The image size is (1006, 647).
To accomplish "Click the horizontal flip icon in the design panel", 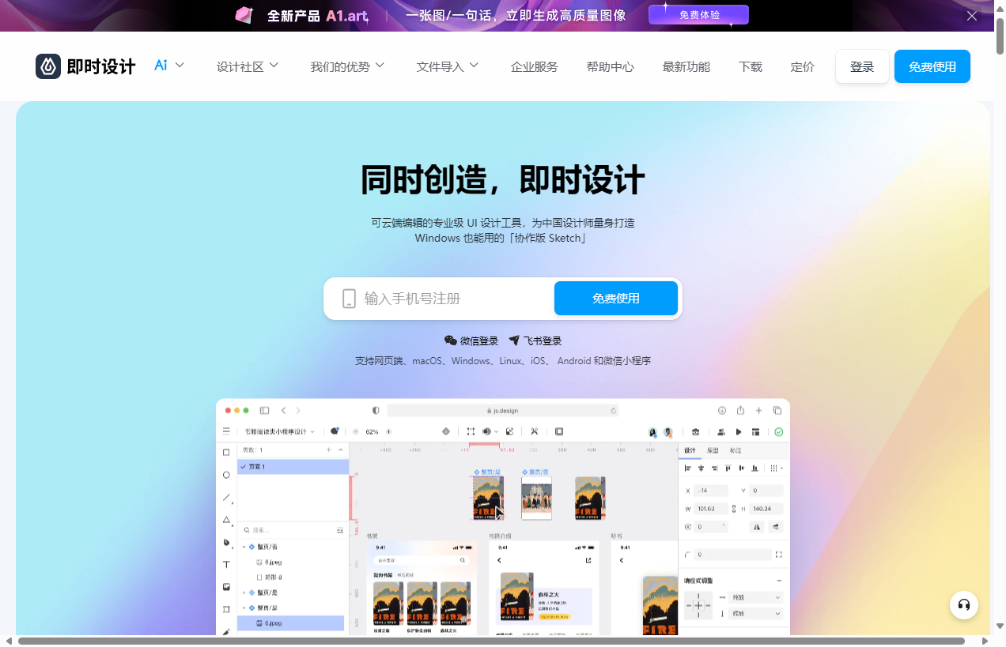I will tap(756, 526).
